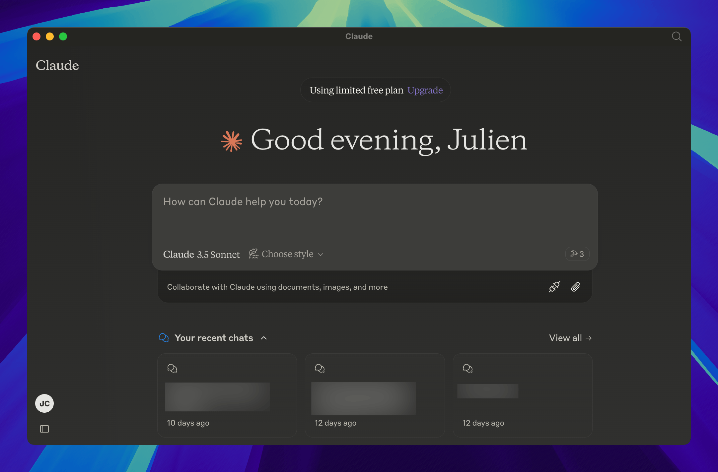Click the search magnifier in the title bar
Image resolution: width=718 pixels, height=472 pixels.
pos(677,36)
